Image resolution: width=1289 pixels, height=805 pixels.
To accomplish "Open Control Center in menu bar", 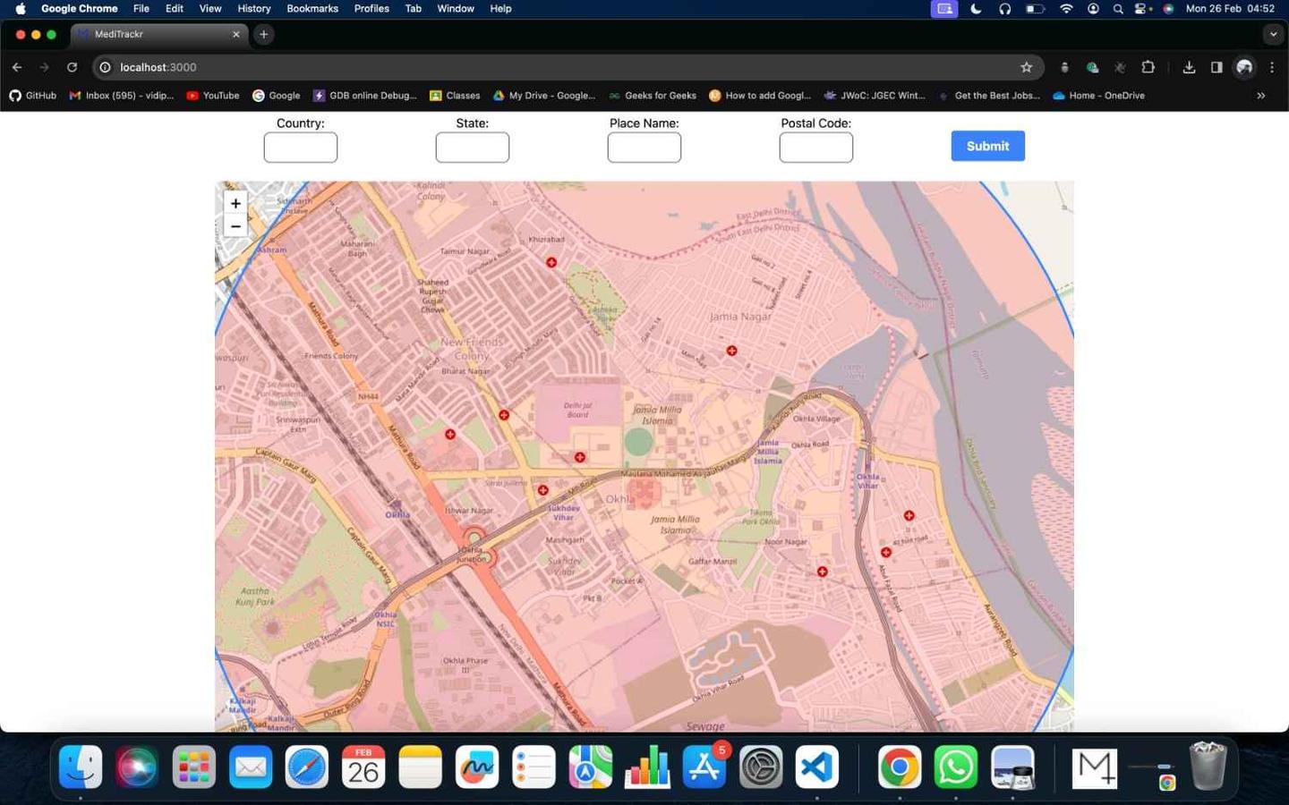I will [x=1141, y=8].
